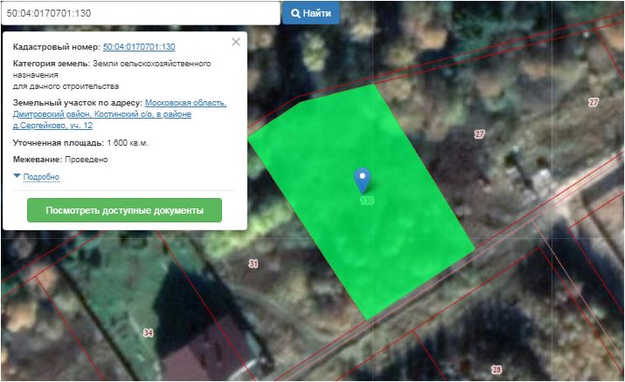Select parcel 27 label adjoining green parcel
Image resolution: width=625 pixels, height=382 pixels.
479,134
